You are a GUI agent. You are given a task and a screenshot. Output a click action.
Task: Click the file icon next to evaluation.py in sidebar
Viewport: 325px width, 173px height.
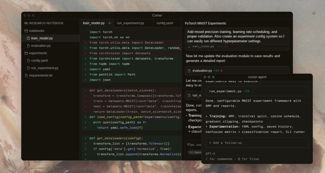(x=28, y=46)
